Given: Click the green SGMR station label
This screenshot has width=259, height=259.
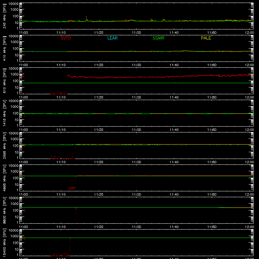Looking at the screenshot, I should click(x=158, y=38).
